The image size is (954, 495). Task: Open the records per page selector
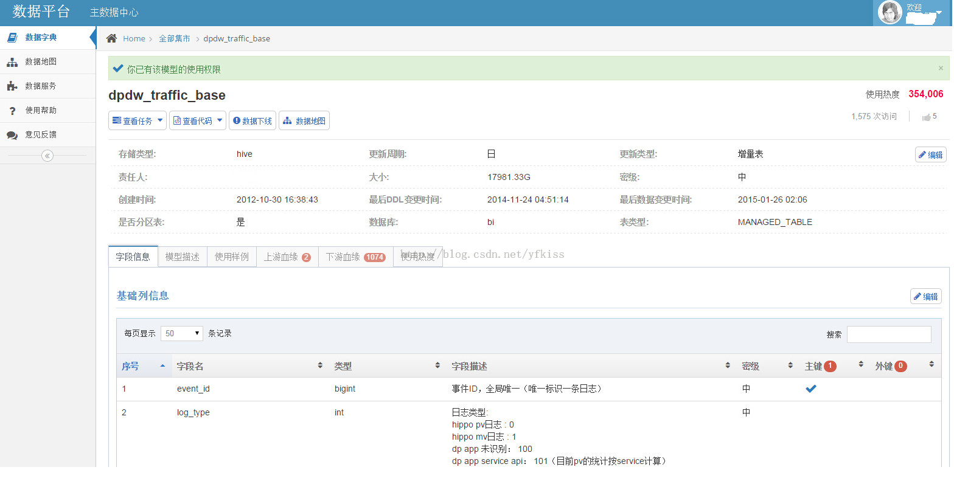182,333
